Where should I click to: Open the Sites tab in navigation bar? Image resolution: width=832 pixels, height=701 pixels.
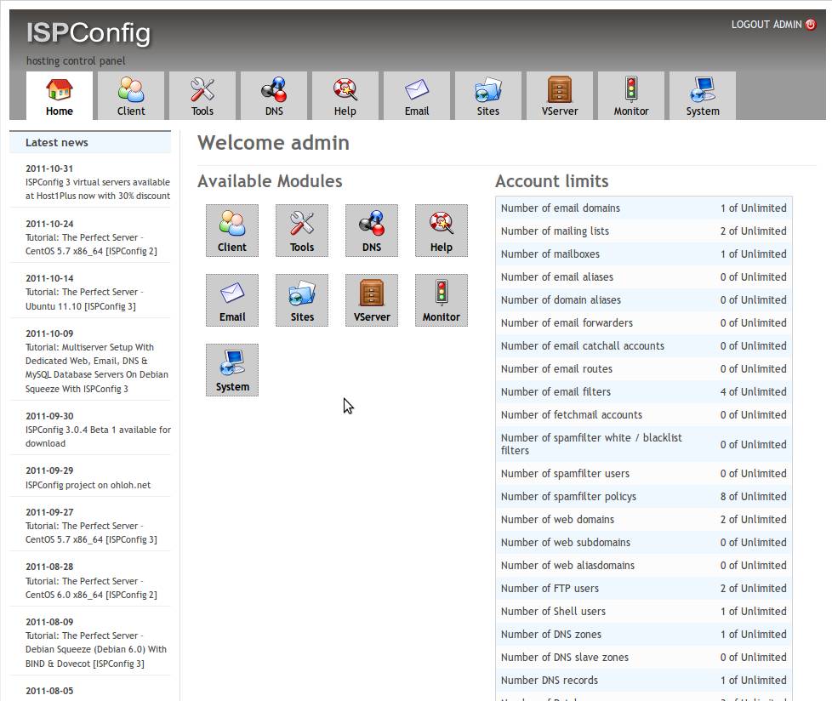[488, 96]
